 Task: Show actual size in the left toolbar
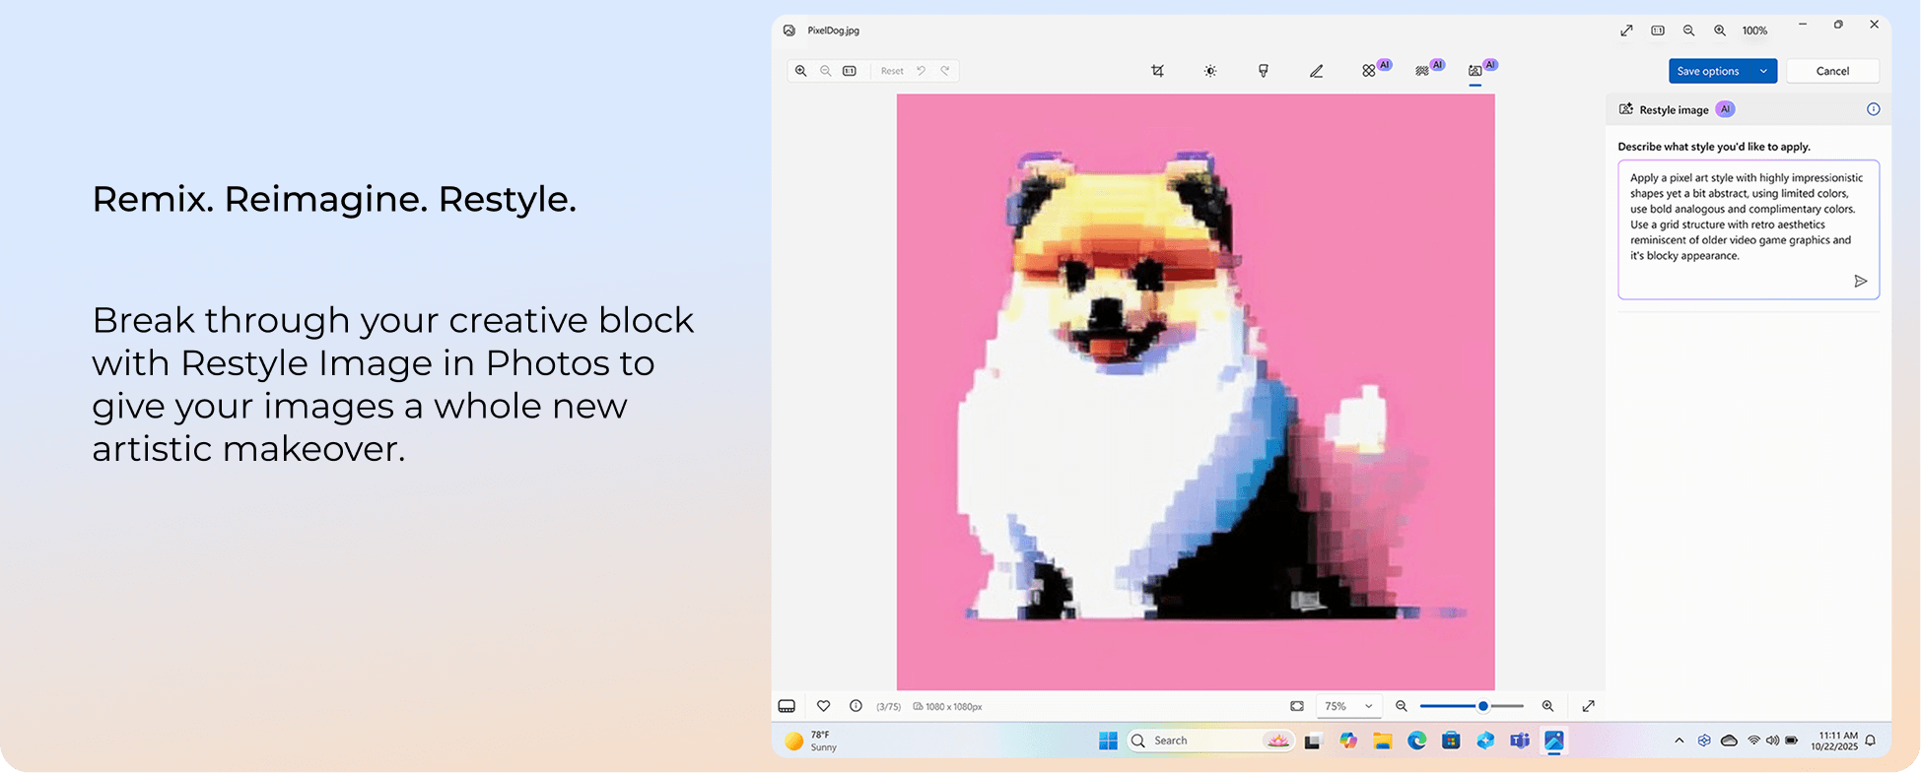[x=850, y=71]
